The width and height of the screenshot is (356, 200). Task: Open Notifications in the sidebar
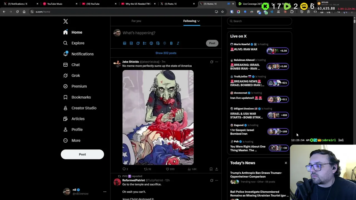(78, 54)
